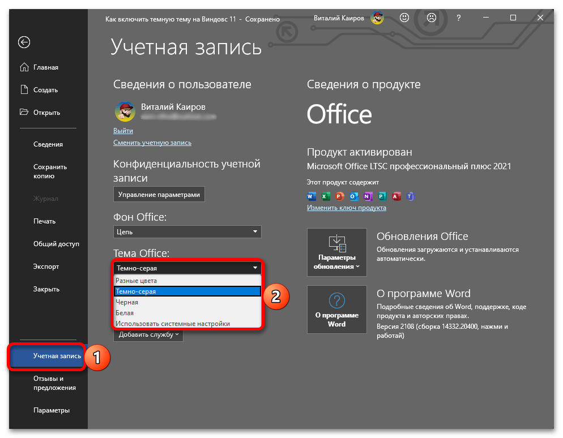The height and width of the screenshot is (438, 563).
Task: Choose Использовать системные настройки theme option
Action: pos(187,324)
